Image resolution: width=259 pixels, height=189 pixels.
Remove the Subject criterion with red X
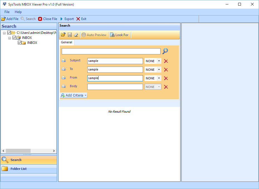pyautogui.click(x=166, y=61)
